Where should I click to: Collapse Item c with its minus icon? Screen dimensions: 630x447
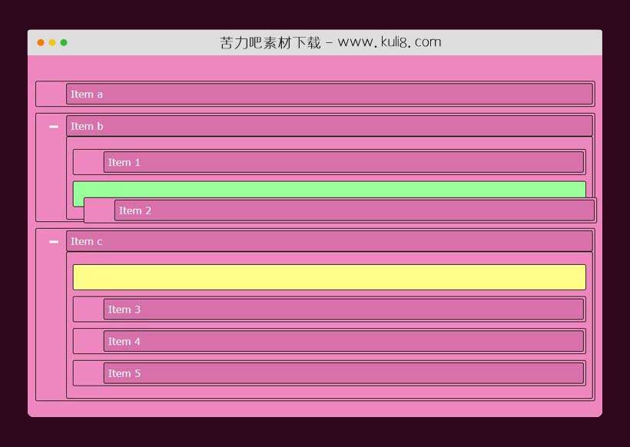click(53, 241)
